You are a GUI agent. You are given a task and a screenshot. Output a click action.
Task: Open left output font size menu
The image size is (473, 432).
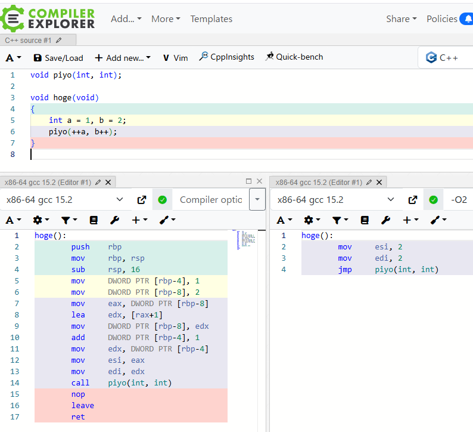pos(13,220)
